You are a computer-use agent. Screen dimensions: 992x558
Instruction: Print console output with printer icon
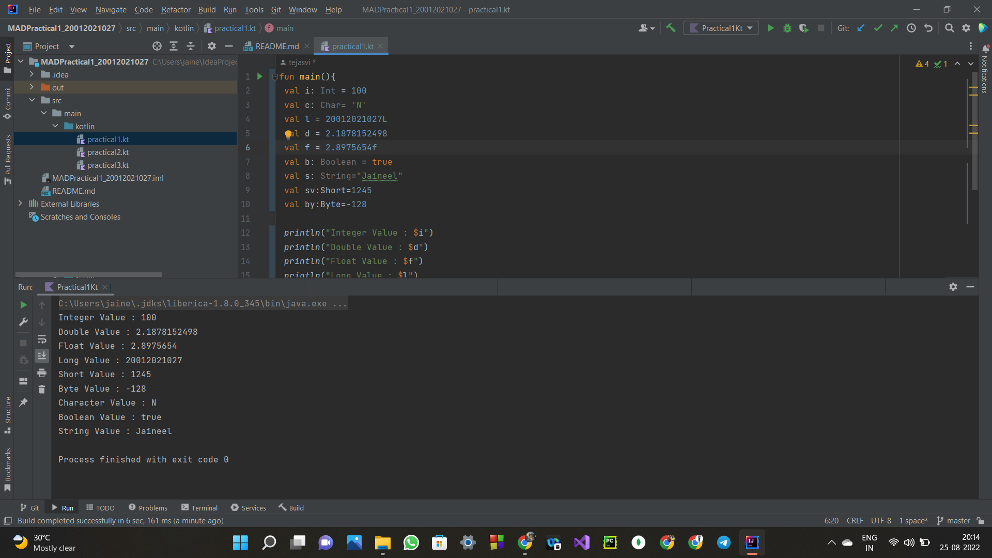coord(42,373)
